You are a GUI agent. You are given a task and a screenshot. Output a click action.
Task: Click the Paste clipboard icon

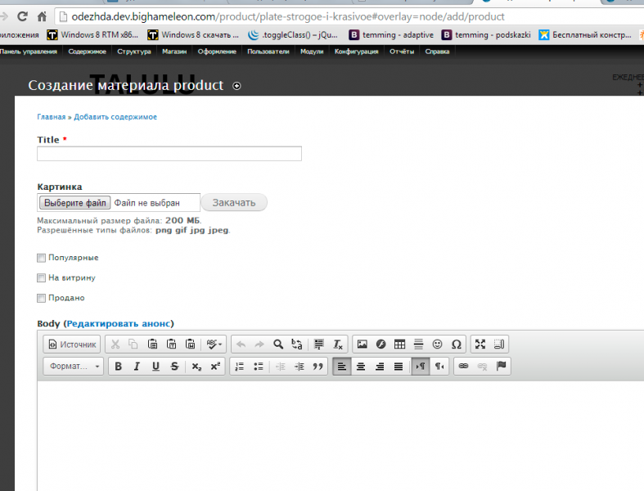point(152,345)
